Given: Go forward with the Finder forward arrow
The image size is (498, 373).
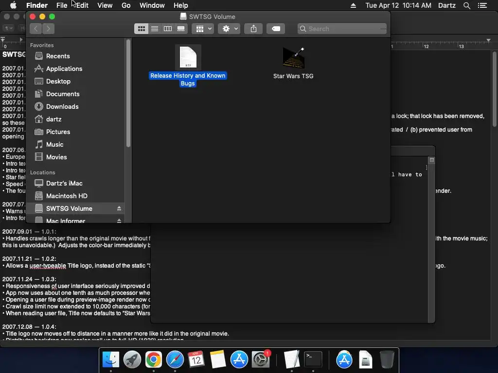Looking at the screenshot, I should [48, 29].
